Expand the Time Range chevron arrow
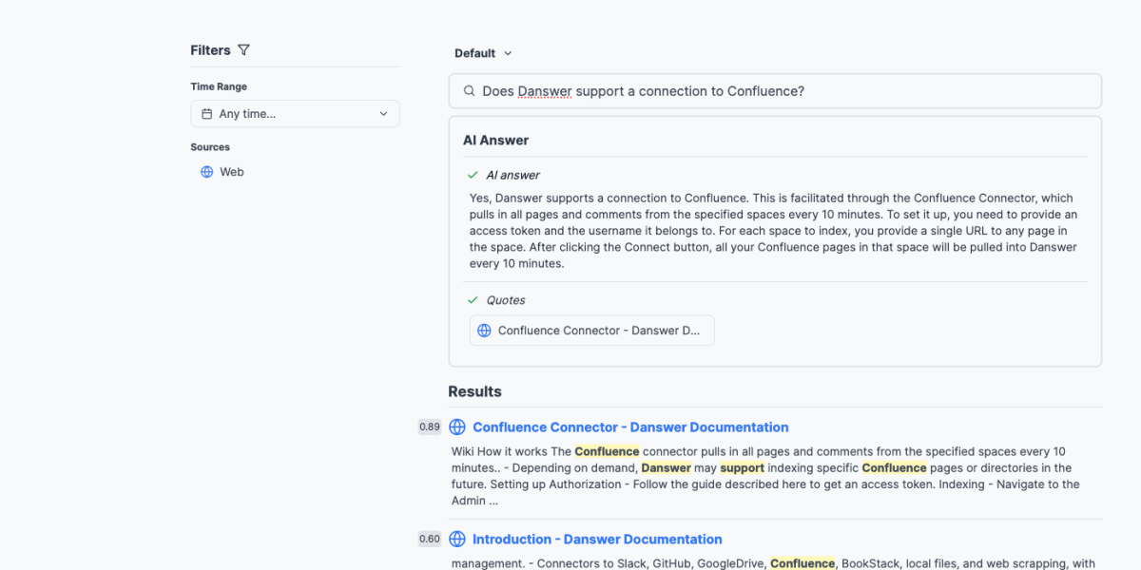The width and height of the screenshot is (1141, 570). tap(383, 114)
